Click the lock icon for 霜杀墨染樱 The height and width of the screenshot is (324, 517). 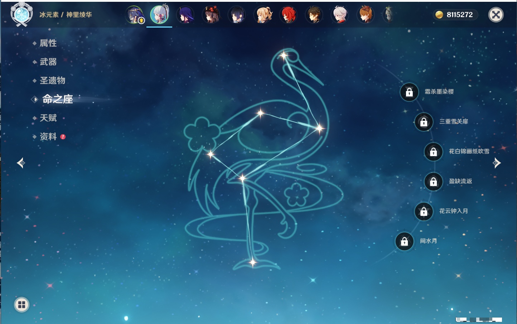[x=409, y=92]
